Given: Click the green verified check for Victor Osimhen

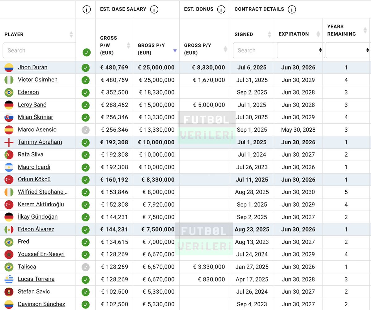Looking at the screenshot, I should [86, 80].
